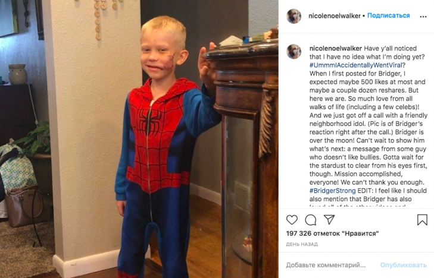Screen dimensions: 434x278
Task: Click the 'EDIT: I feel like I should' caption line
Action: [x=392, y=191]
